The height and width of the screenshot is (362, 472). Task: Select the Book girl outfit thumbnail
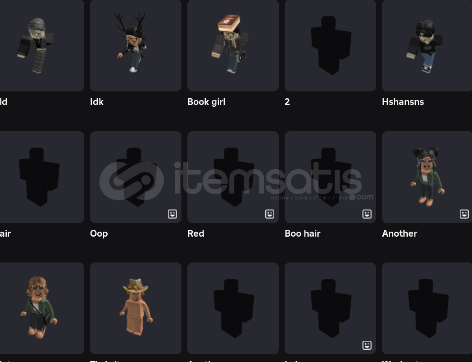pyautogui.click(x=233, y=45)
